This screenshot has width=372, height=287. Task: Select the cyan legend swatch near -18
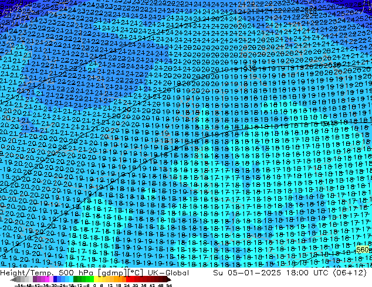(x=72, y=279)
